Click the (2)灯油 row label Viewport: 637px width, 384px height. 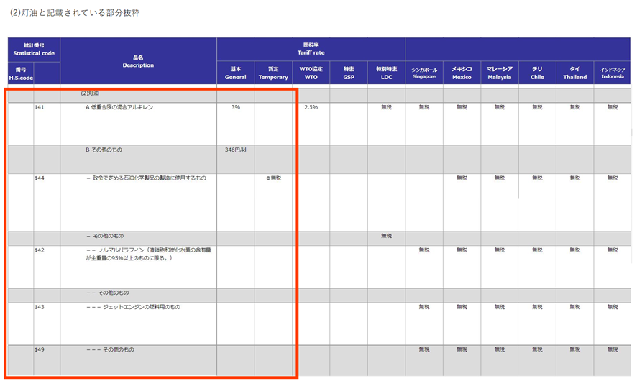(x=90, y=93)
